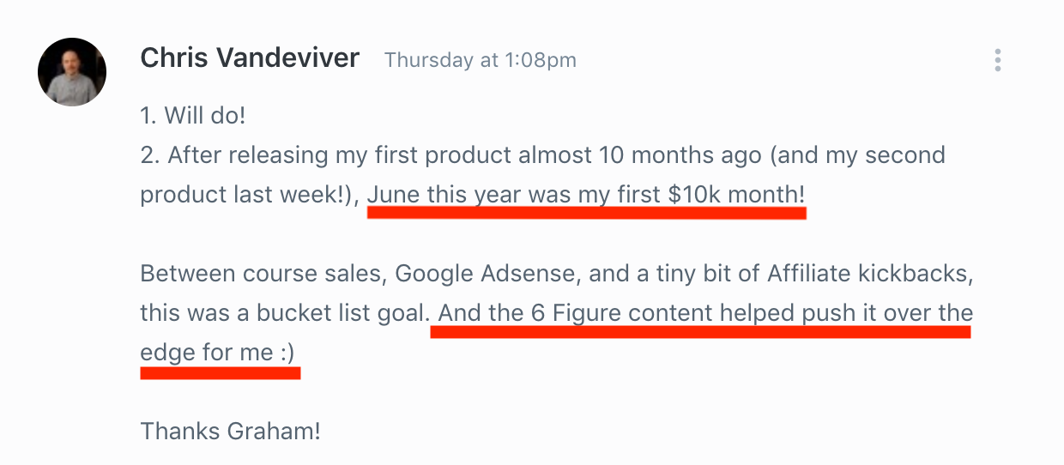This screenshot has width=1064, height=465.
Task: Click the red underline beneath "edge for me"
Action: (221, 373)
